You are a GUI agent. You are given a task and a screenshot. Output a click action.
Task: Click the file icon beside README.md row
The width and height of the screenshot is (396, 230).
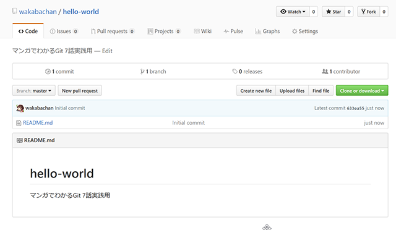(19, 123)
